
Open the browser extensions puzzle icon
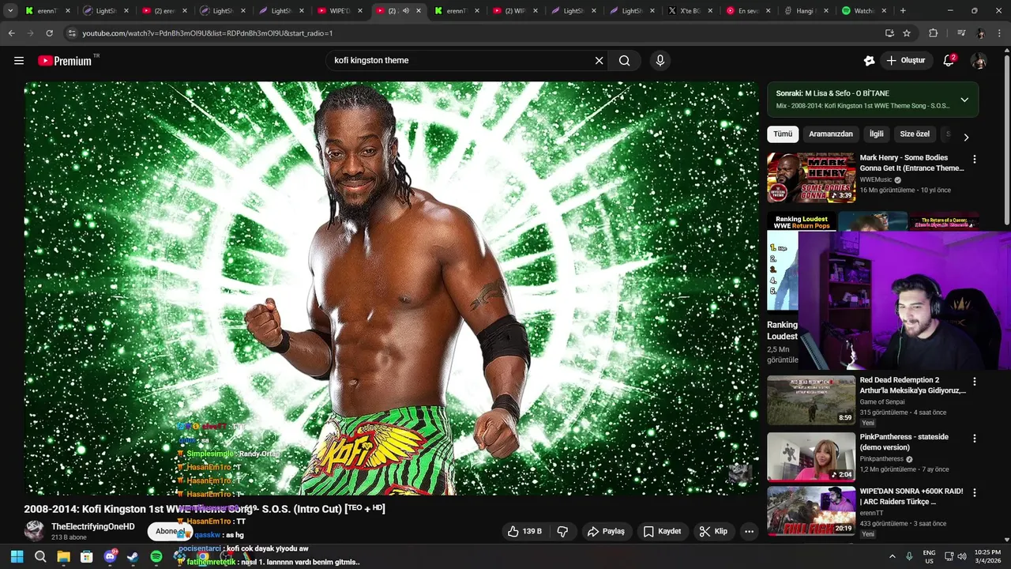933,33
